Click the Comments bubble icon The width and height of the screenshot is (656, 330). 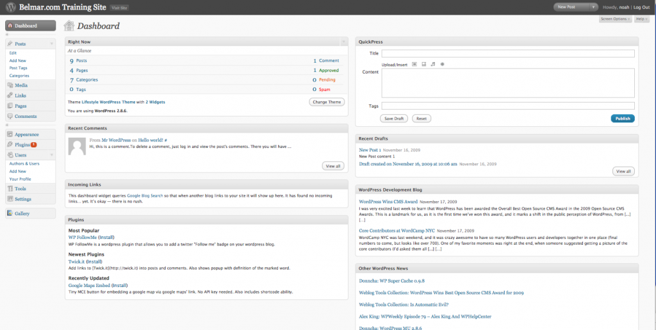point(10,116)
